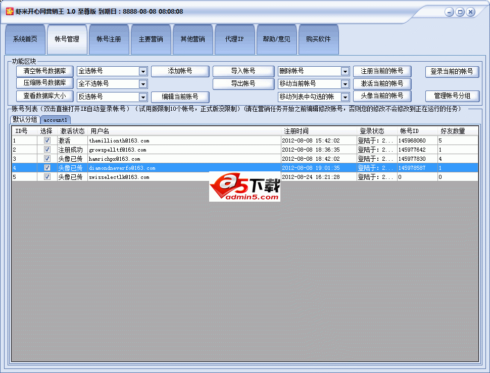Screen dimensions: 490x373
Task: Sort by 注册时间 column header
Action: coord(319,131)
